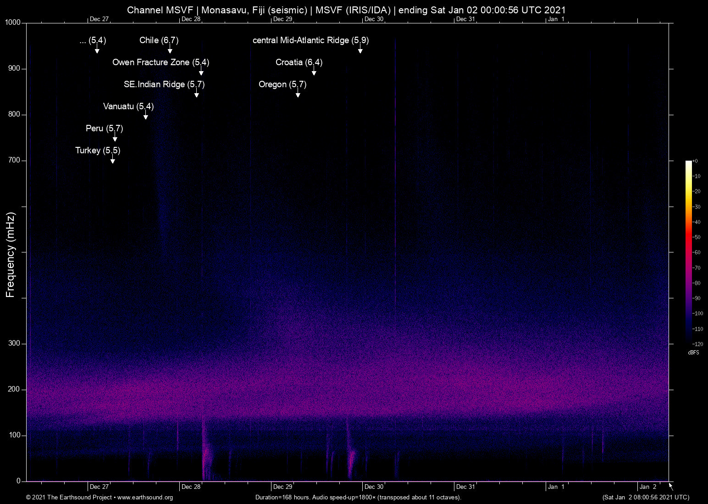
Task: Select the arrow beneath Oregon (5.7)
Action: coord(298,94)
